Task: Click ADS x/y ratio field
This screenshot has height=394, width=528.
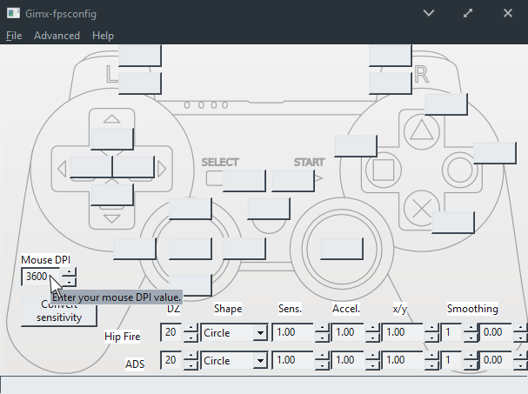Action: pos(403,360)
